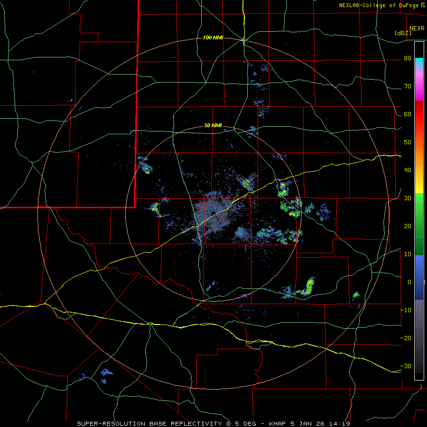The image size is (427, 427).
Task: Click the -20 value on the dBZ scale
Action: [x=406, y=338]
